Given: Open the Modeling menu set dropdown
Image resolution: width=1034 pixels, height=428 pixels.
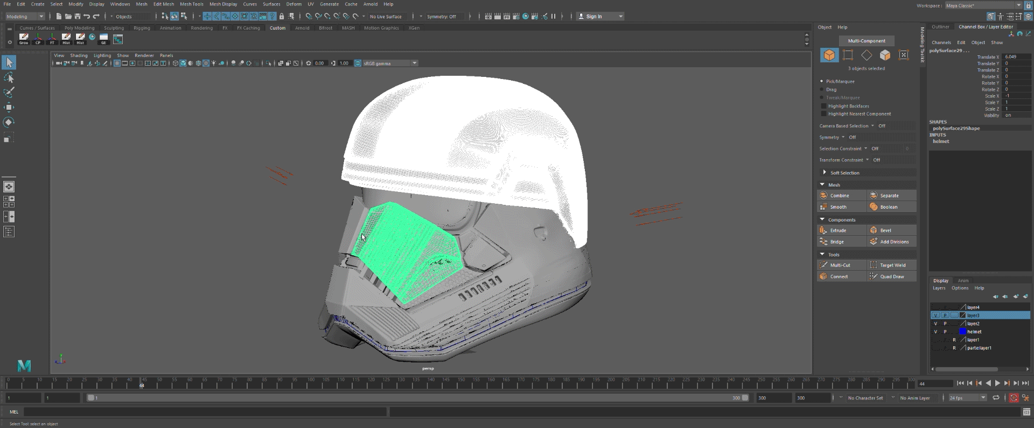Looking at the screenshot, I should [x=25, y=17].
